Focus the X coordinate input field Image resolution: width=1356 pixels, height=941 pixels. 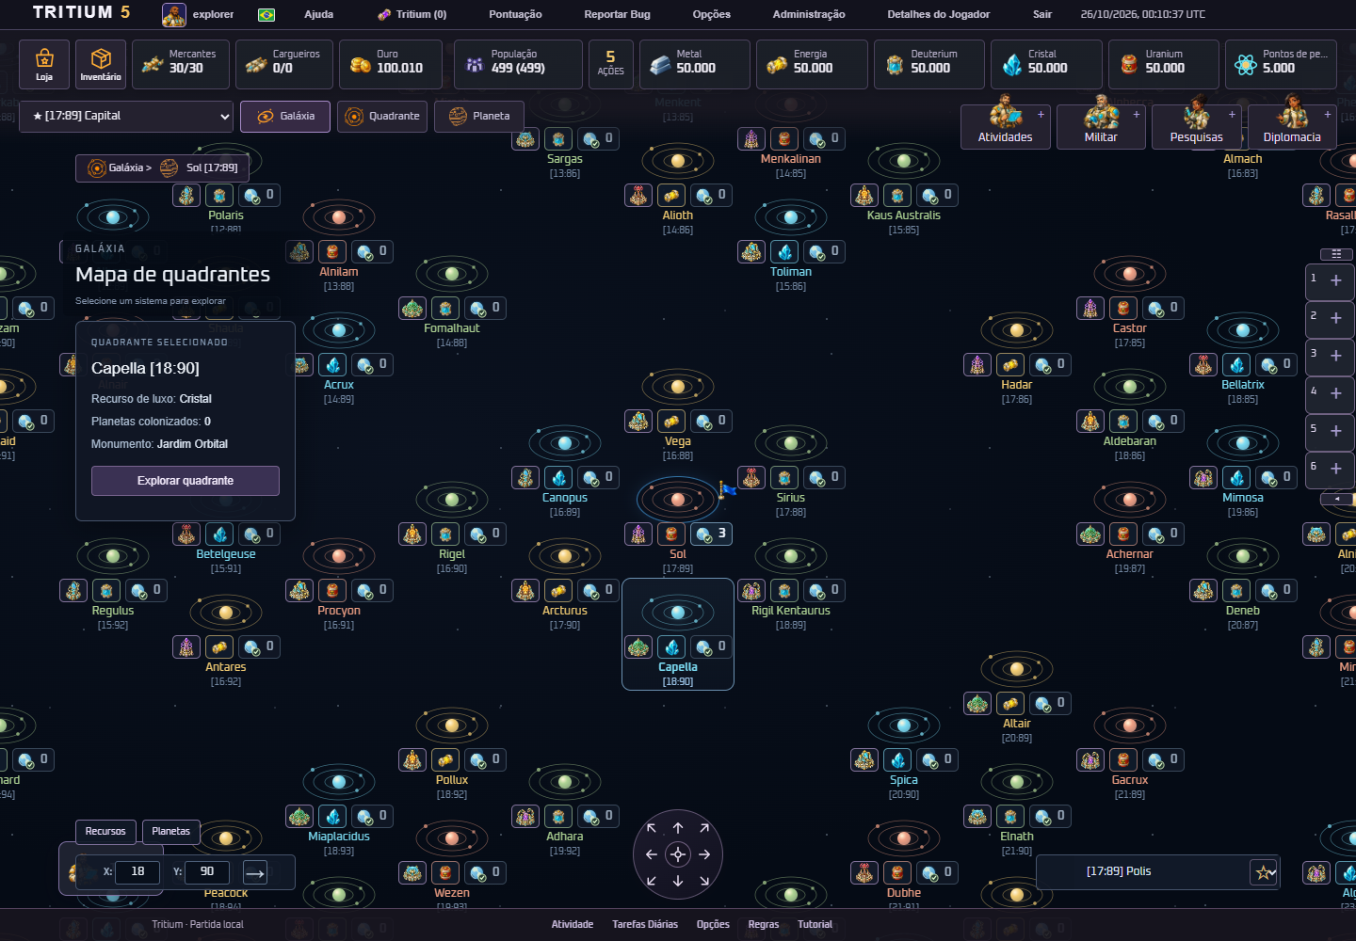pos(137,872)
